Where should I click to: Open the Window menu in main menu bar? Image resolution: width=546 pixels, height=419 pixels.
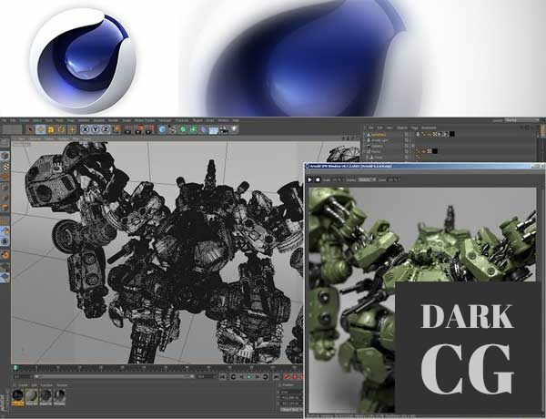tap(223, 120)
